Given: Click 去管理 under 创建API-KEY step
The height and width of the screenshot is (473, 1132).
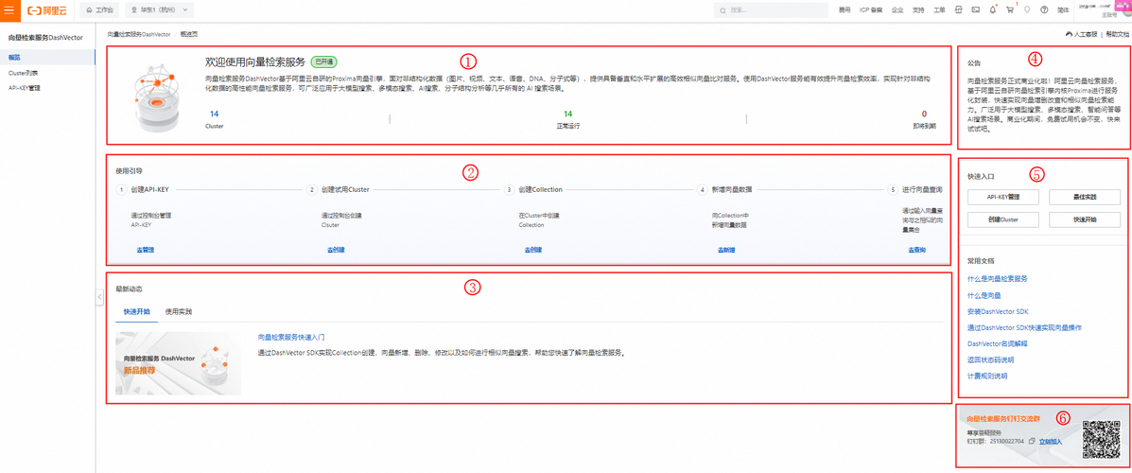Looking at the screenshot, I should point(145,250).
